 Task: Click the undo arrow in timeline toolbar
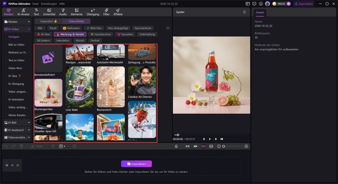pyautogui.click(x=6, y=146)
